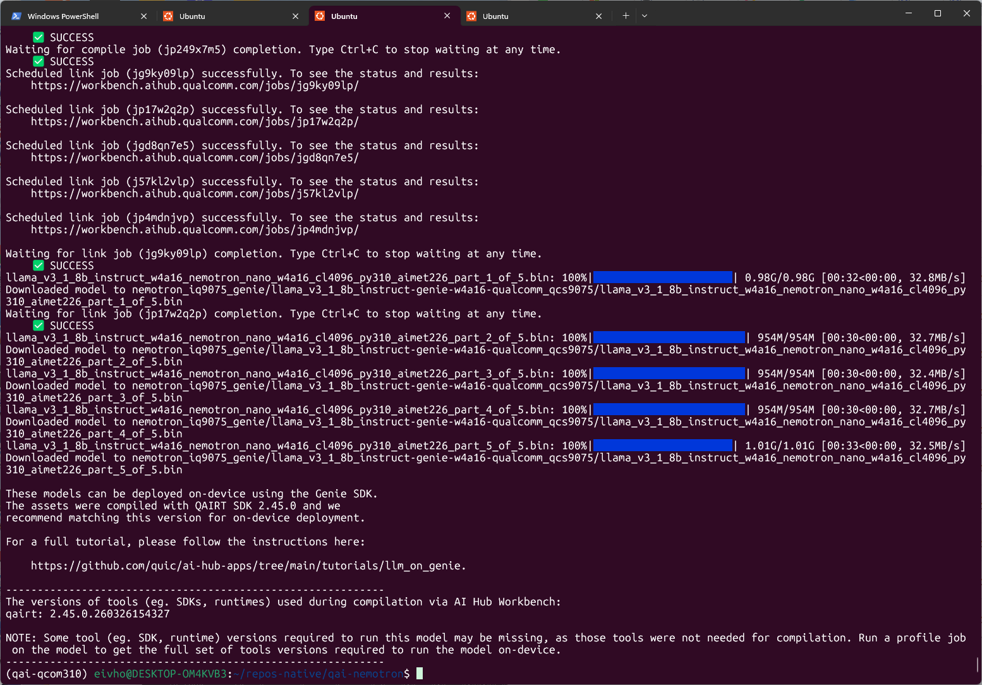This screenshot has width=982, height=685.
Task: Click the '~/repos-native/qai-nemotron' path
Action: (x=318, y=674)
